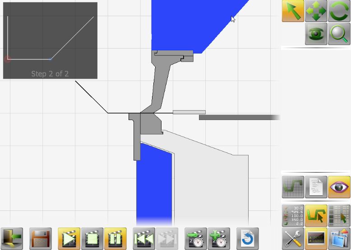Open the document report page icon
This screenshot has width=351, height=250.
pos(316,187)
